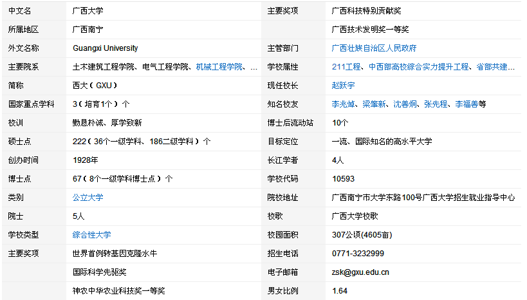Select the label 校园面积

coord(282,235)
